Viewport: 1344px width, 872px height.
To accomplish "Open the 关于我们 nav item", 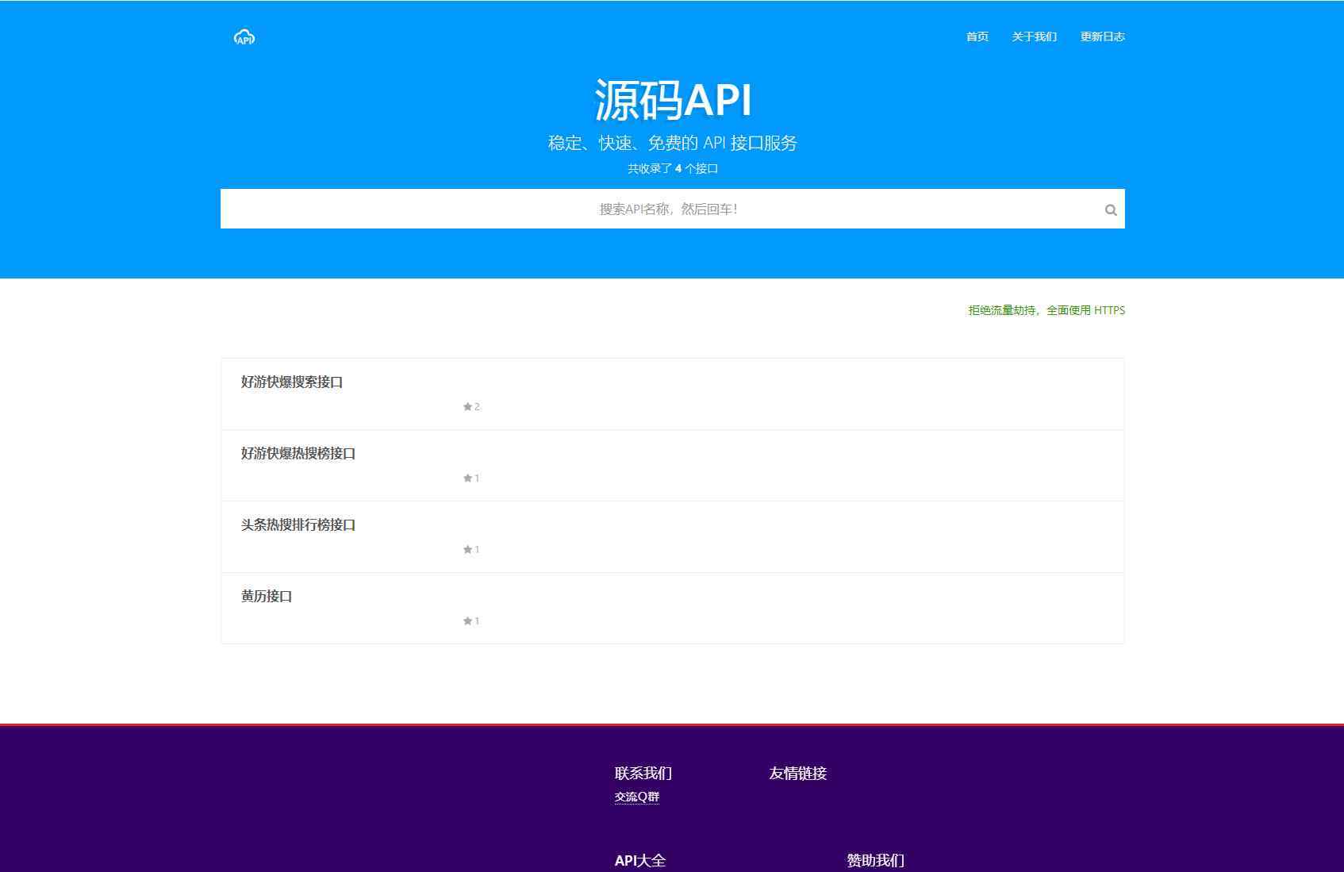I will (x=1035, y=36).
